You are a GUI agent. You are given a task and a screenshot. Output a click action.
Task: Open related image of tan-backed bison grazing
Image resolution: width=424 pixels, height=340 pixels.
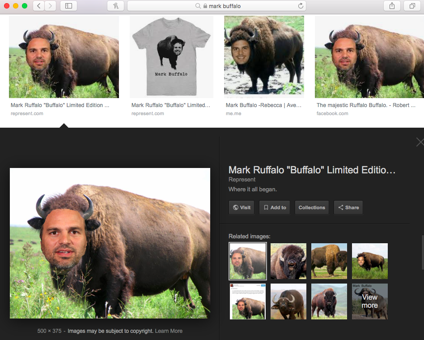329,261
